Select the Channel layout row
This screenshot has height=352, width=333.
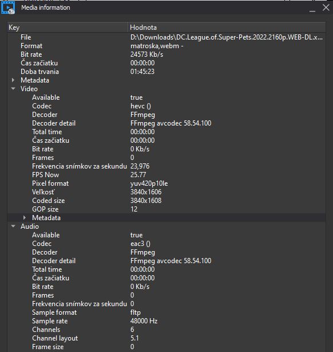[x=166, y=338]
